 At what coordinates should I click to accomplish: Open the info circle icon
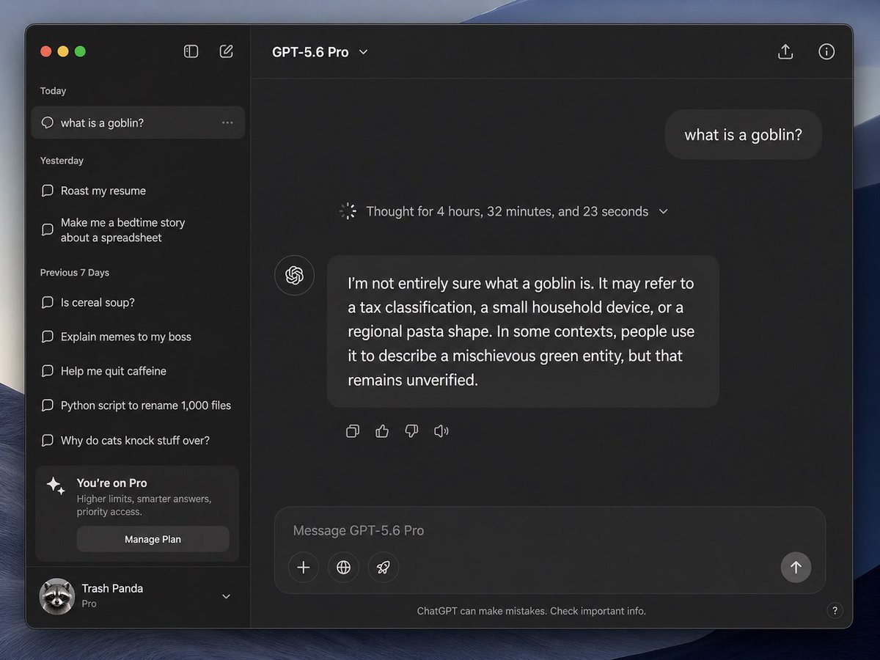coord(826,51)
